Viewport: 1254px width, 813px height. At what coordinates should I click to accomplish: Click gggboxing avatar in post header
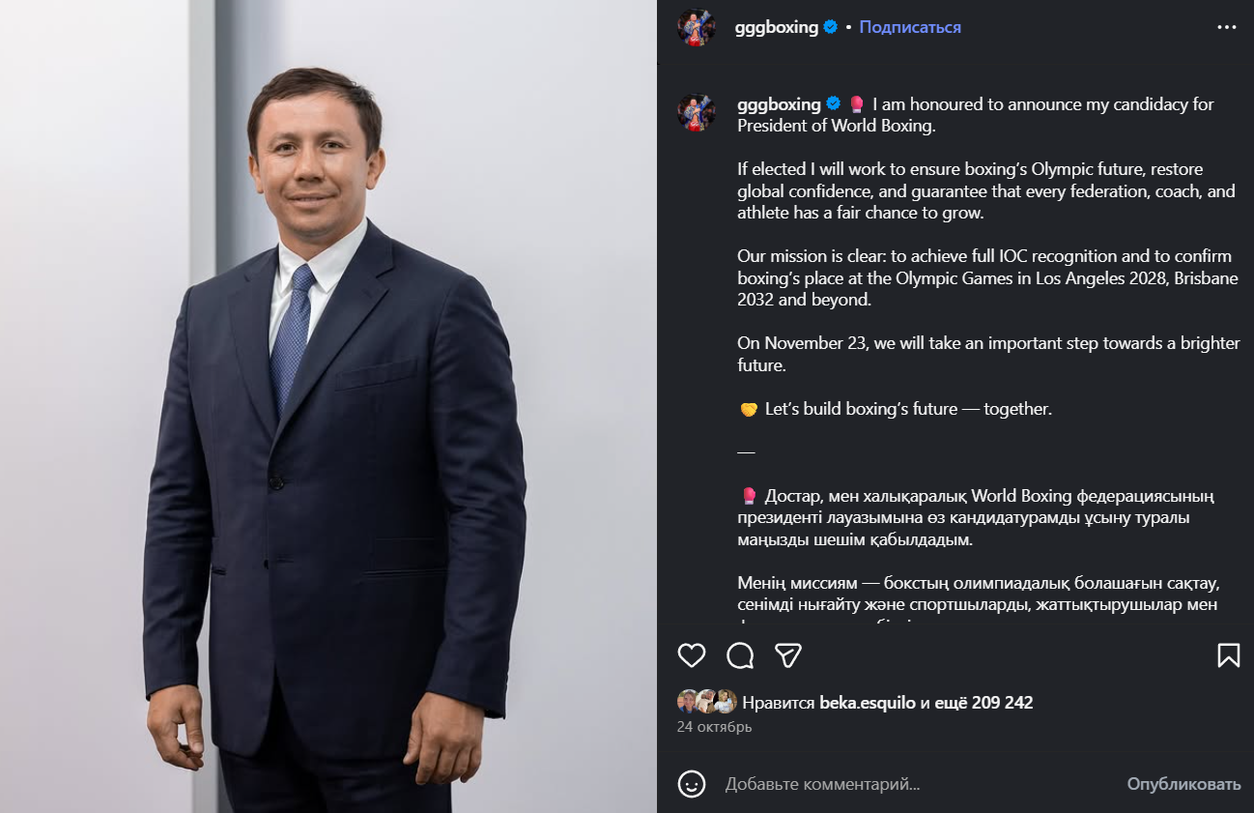pyautogui.click(x=697, y=27)
